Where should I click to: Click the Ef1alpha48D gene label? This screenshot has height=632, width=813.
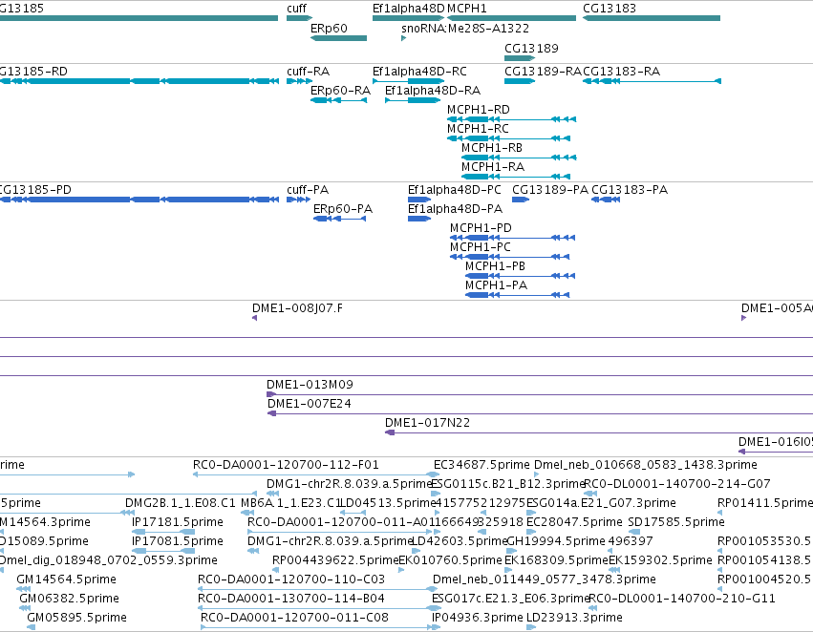[409, 9]
